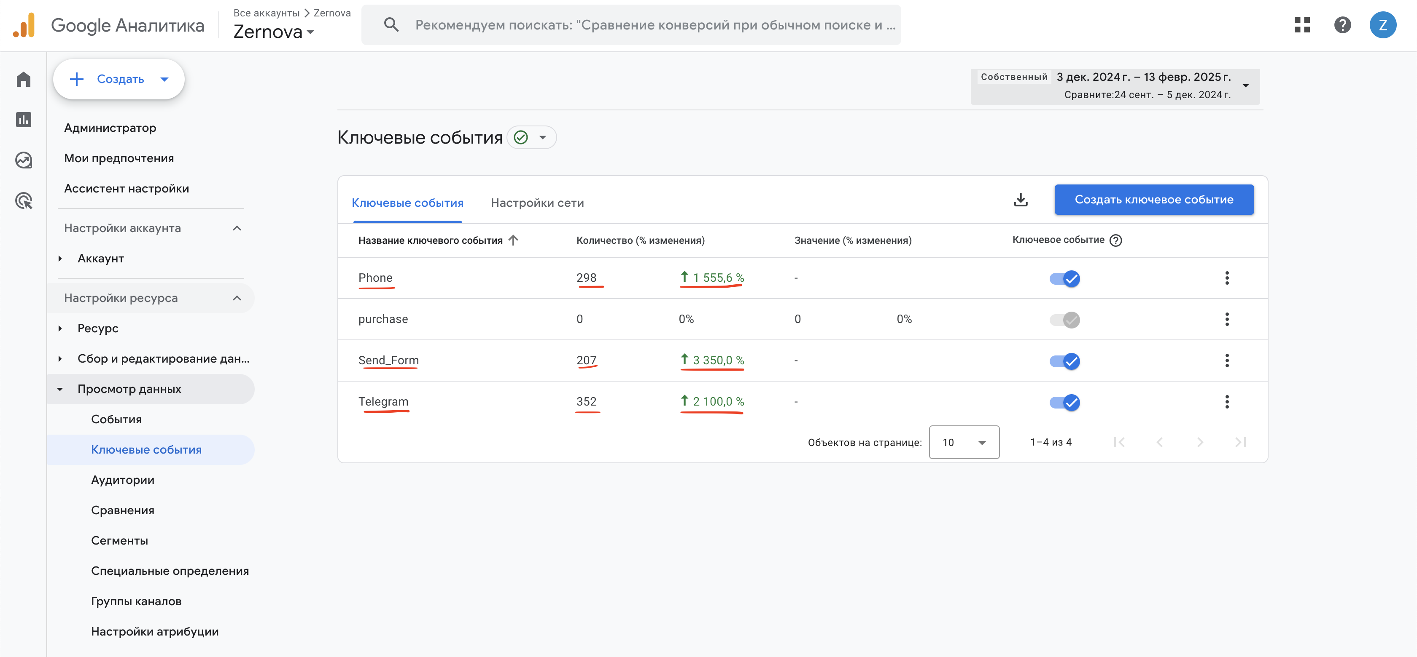
Task: Open the Explore icon in sidebar
Action: [x=24, y=160]
